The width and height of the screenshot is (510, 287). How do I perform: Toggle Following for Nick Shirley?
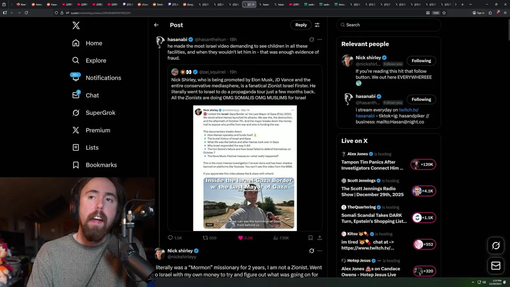(421, 61)
